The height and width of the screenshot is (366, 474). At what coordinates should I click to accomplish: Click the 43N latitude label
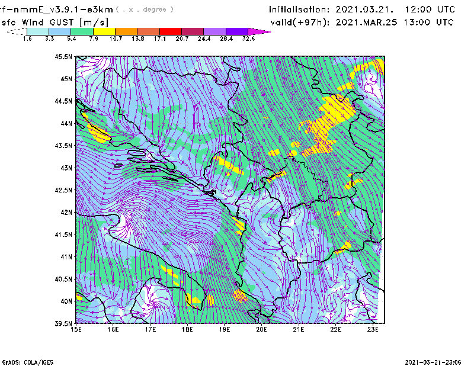(x=66, y=168)
